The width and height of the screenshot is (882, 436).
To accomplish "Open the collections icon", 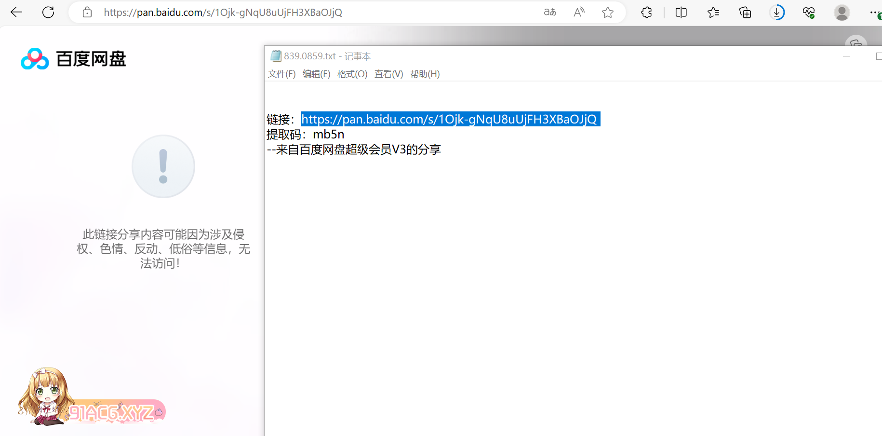I will (745, 13).
